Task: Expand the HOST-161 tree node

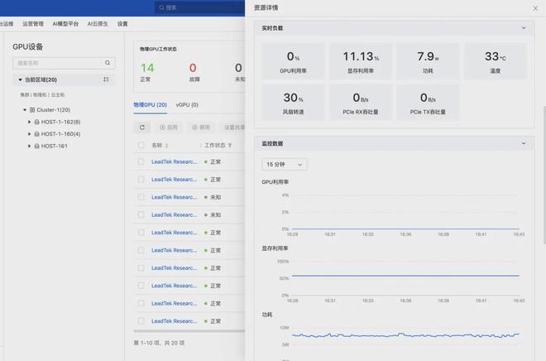Action: tap(29, 146)
